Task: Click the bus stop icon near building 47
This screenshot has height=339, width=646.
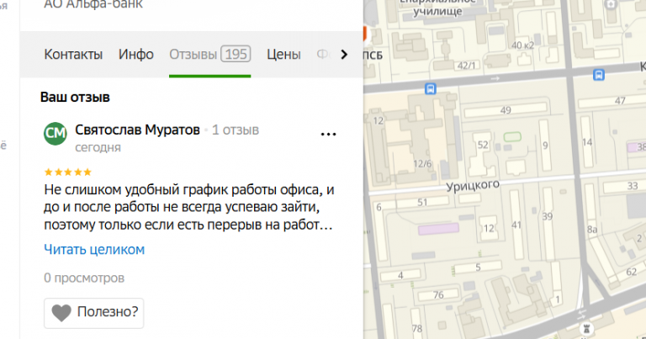Action: [599, 75]
